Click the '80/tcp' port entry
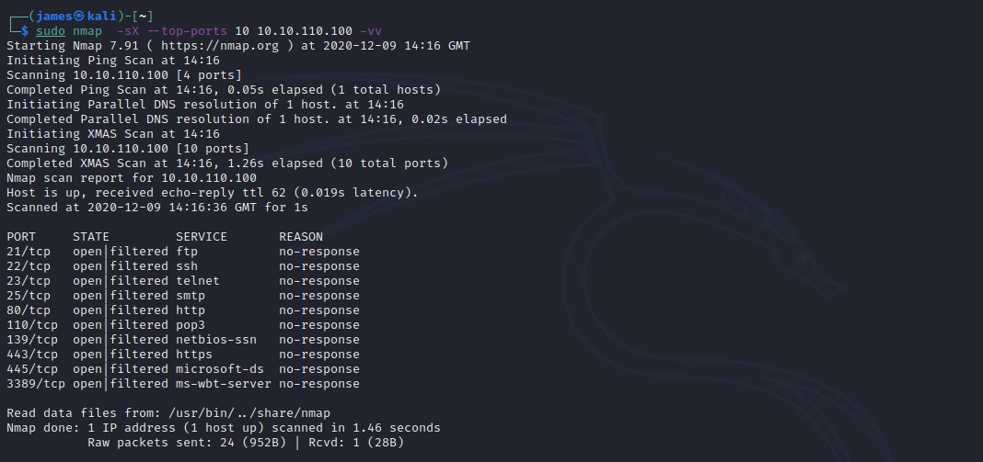Screen dimensions: 983x462 click(29, 310)
